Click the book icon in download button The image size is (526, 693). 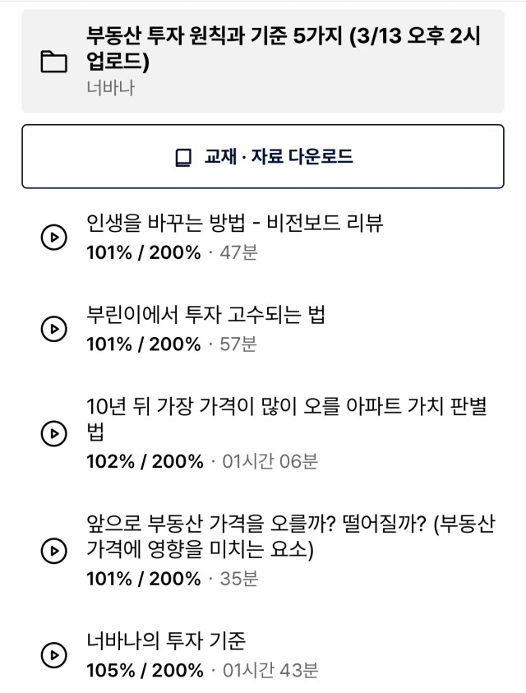183,157
